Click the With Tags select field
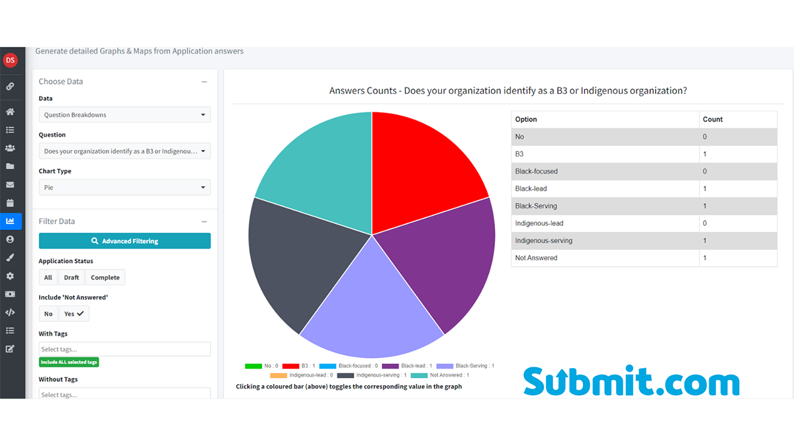 (124, 349)
